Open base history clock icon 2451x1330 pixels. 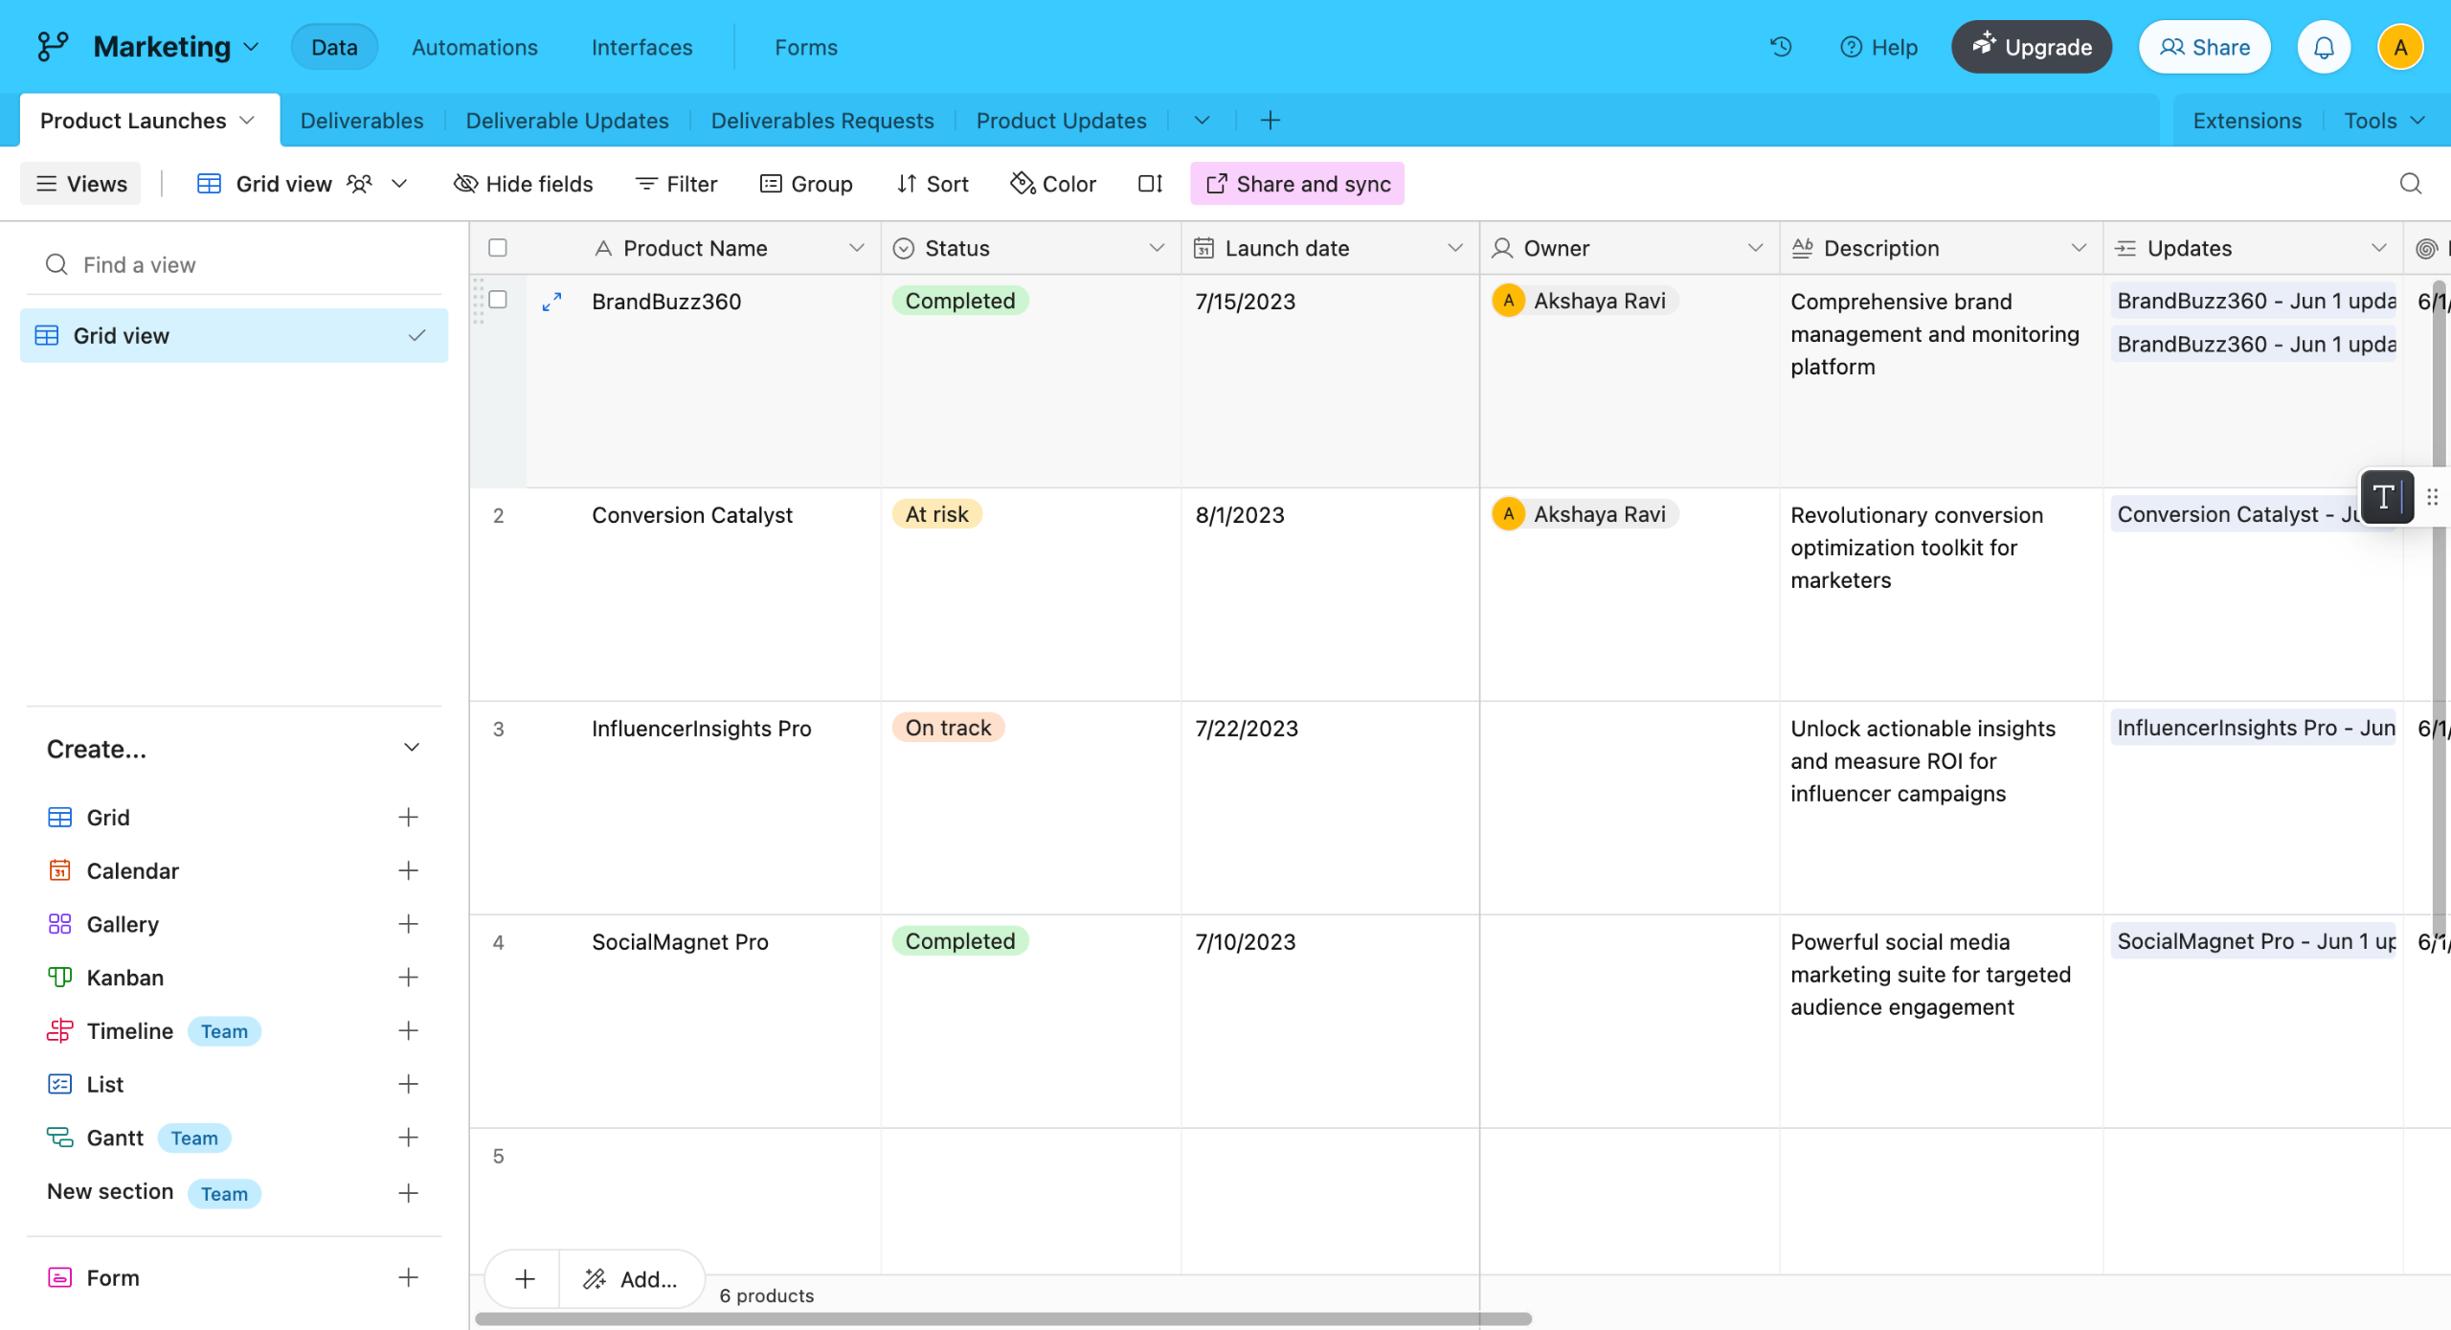coord(1780,47)
